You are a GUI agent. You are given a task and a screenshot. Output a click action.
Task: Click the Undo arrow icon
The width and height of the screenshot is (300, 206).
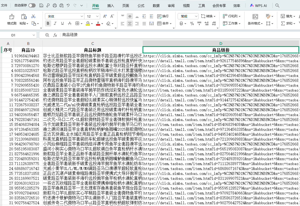pos(68,5)
